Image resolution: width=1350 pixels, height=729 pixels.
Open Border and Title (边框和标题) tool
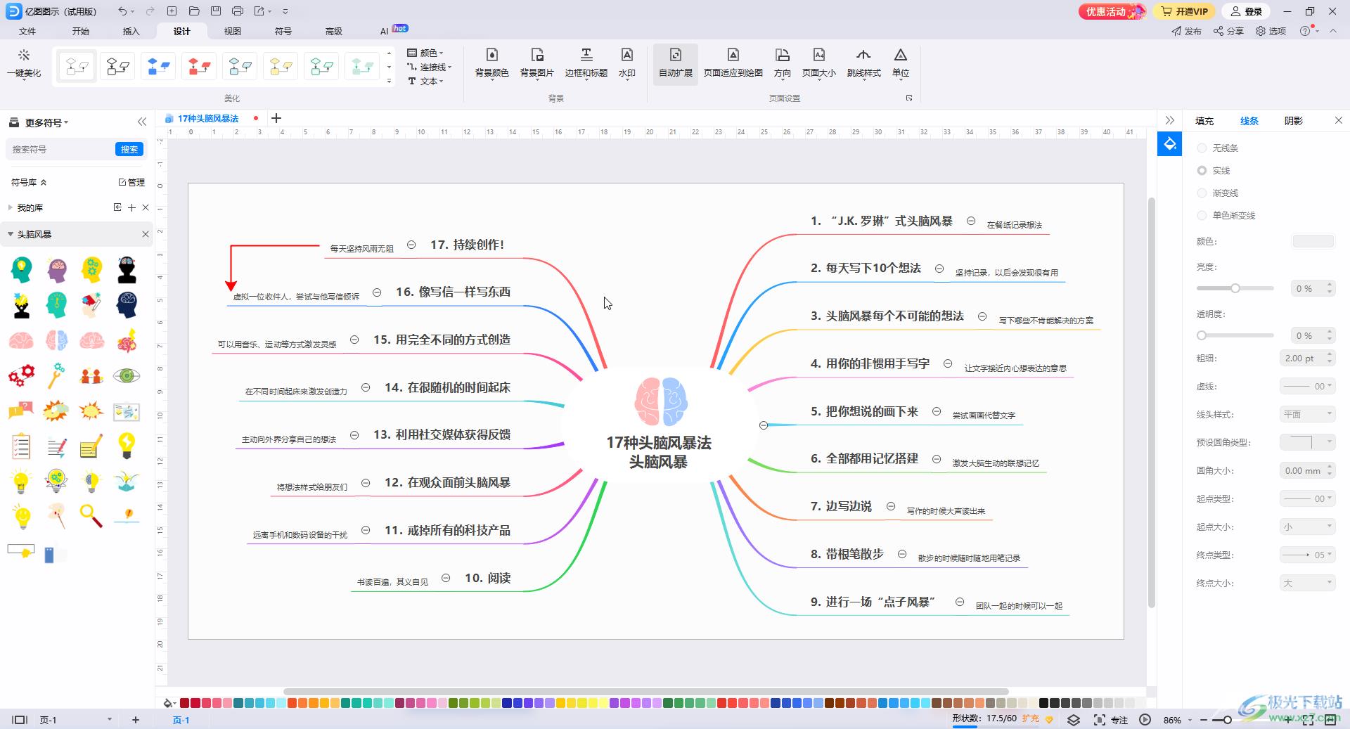[x=586, y=63]
